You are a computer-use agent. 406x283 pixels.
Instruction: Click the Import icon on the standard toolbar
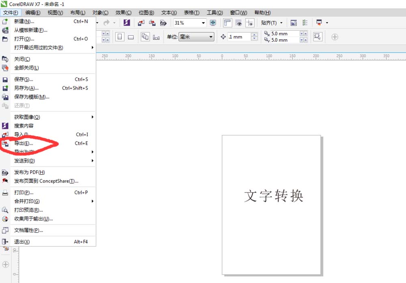141,23
